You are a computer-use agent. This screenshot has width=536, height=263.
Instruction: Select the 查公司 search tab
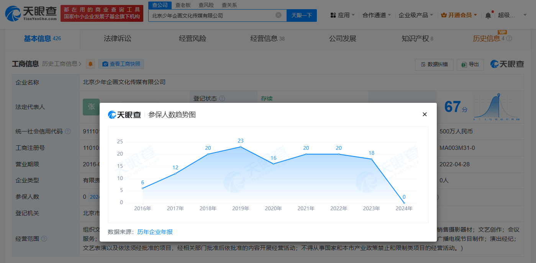click(x=160, y=5)
